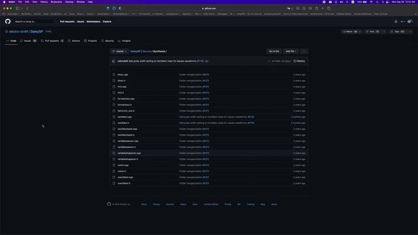Open Safari Share icon in toolbar
This screenshot has width=418, height=235.
317,8
